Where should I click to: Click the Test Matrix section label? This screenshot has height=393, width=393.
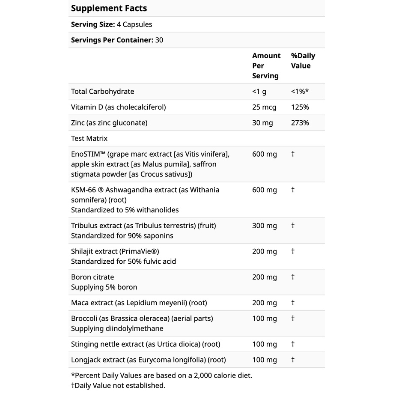(89, 138)
